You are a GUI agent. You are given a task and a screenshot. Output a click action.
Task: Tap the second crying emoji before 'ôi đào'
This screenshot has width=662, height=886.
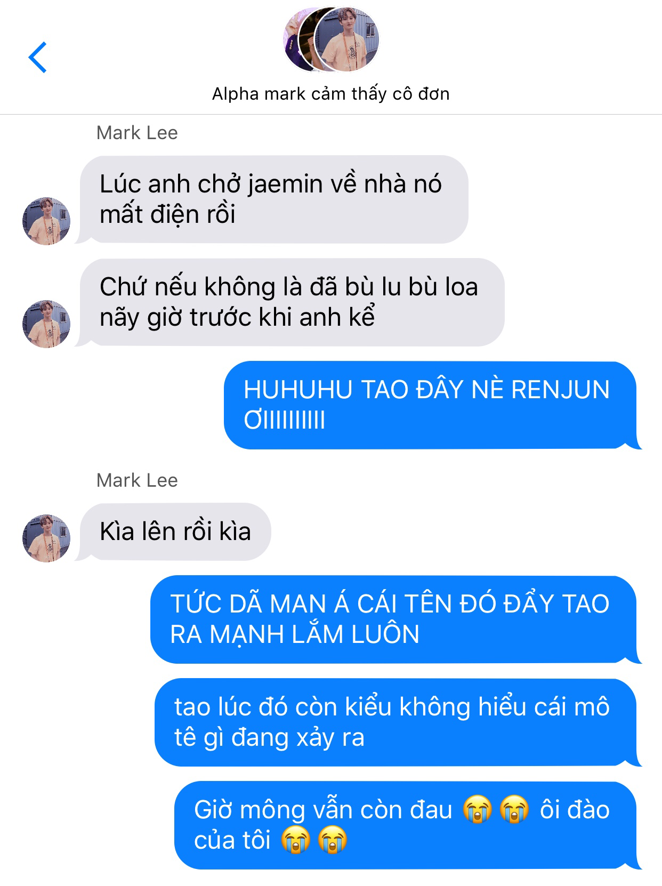(x=514, y=809)
